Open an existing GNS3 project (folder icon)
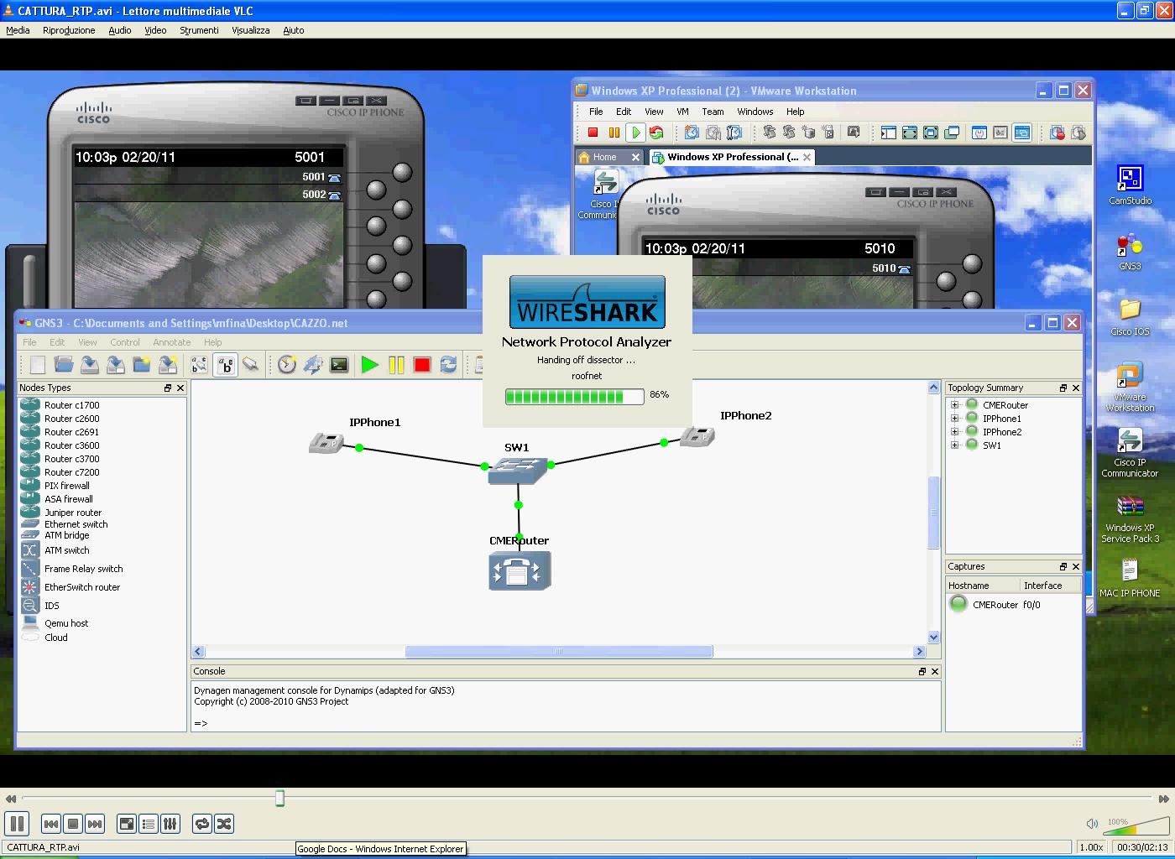The image size is (1175, 859). [x=64, y=364]
